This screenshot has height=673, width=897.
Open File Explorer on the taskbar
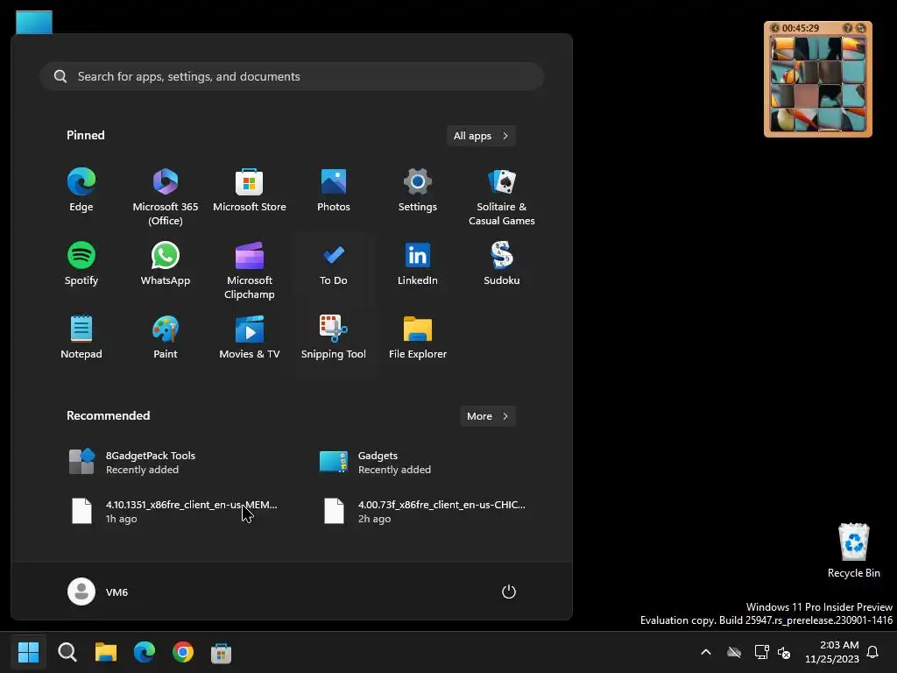coord(106,652)
